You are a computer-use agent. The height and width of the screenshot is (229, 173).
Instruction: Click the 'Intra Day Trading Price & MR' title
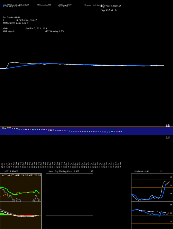[x=64, y=171]
